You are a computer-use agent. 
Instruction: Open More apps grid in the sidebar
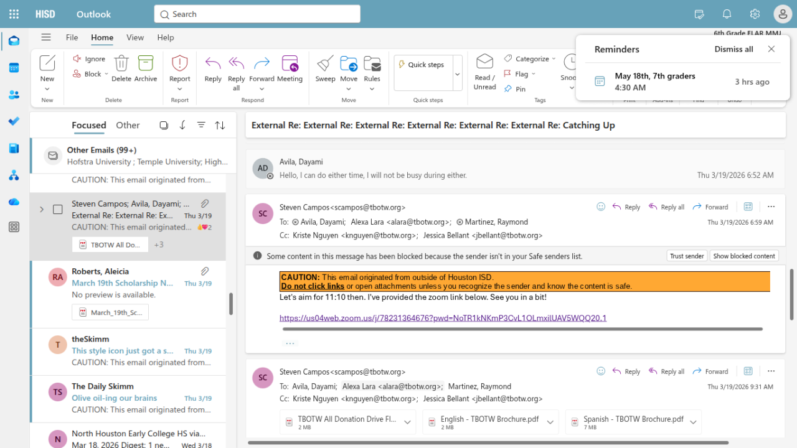pos(14,227)
